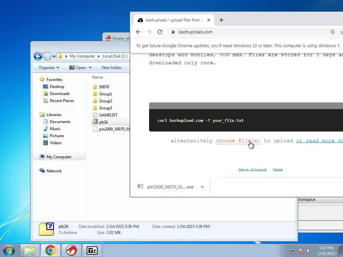Click the 7z Open toolbar button

(77, 68)
